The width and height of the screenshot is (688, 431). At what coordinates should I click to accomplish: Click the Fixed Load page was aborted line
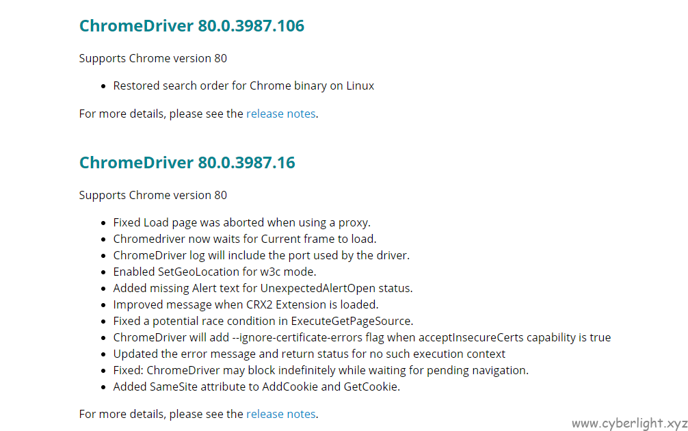click(x=242, y=222)
